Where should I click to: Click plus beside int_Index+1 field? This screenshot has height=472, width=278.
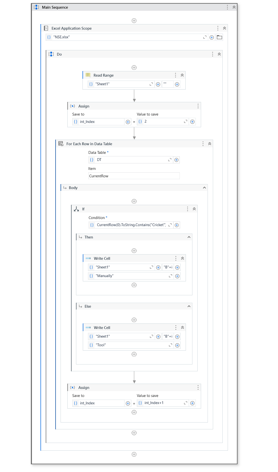(192, 403)
